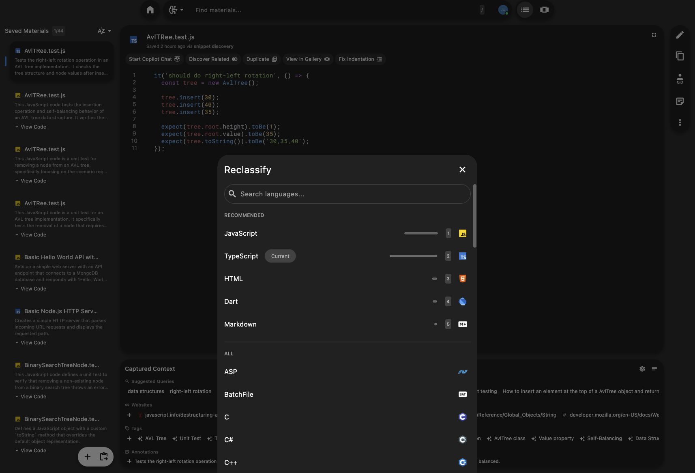Click the Search languages field

coord(347,194)
